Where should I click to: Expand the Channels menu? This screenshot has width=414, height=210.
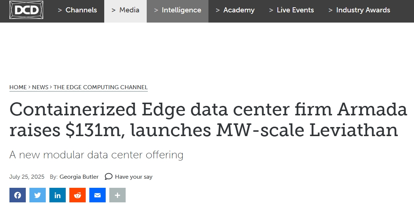click(x=77, y=10)
